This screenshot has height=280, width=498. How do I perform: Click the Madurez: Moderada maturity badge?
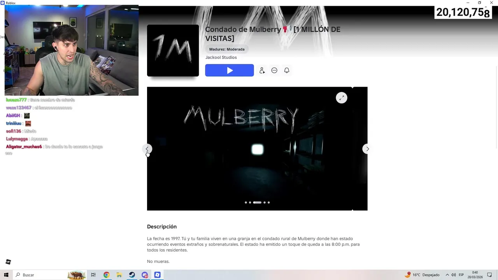[x=227, y=49]
